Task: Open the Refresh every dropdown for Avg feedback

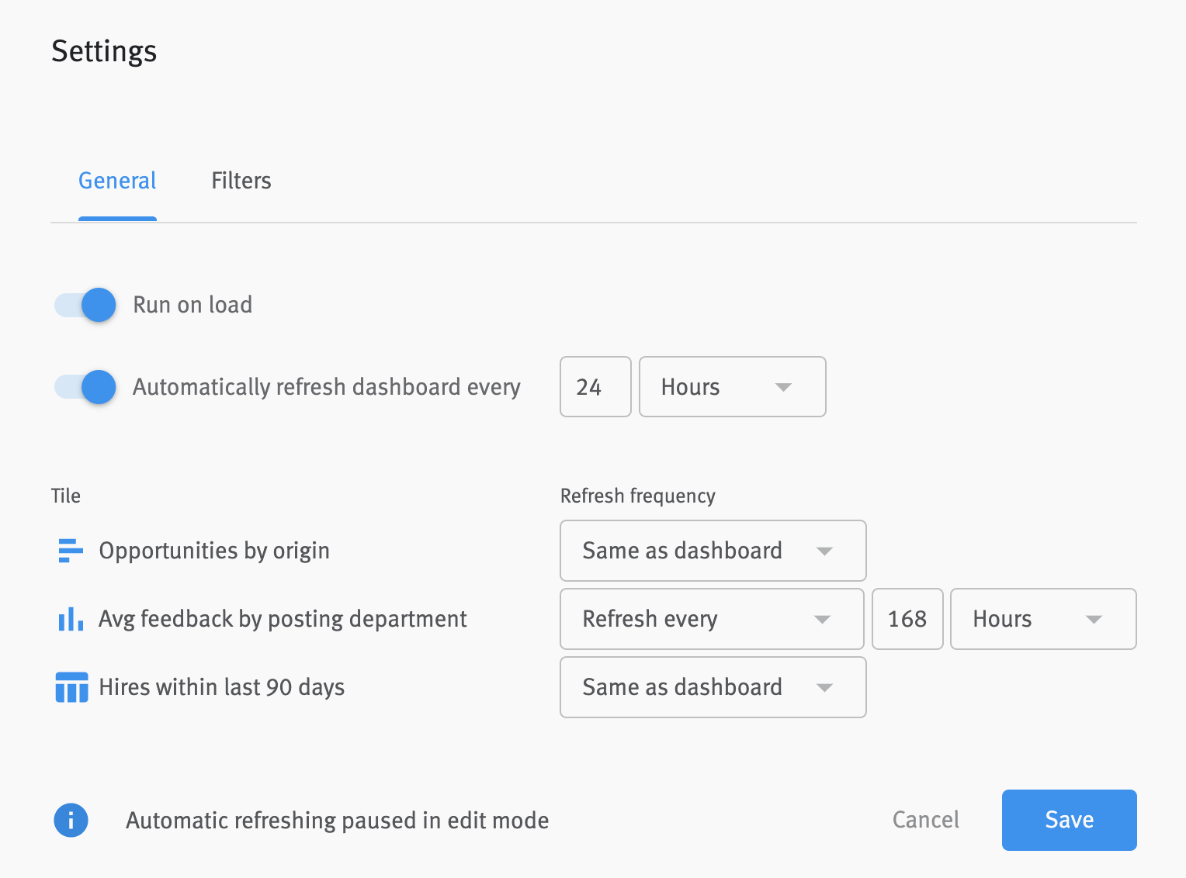Action: point(712,619)
